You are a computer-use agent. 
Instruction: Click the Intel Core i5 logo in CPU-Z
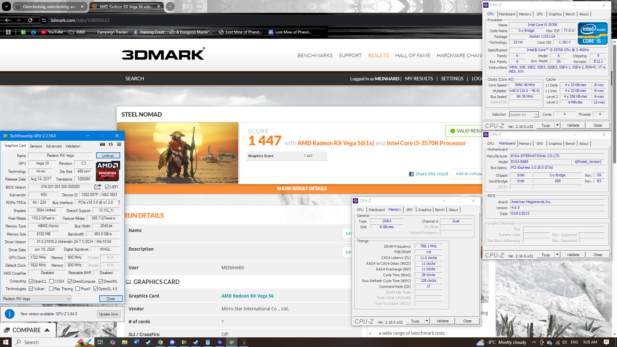click(x=593, y=33)
